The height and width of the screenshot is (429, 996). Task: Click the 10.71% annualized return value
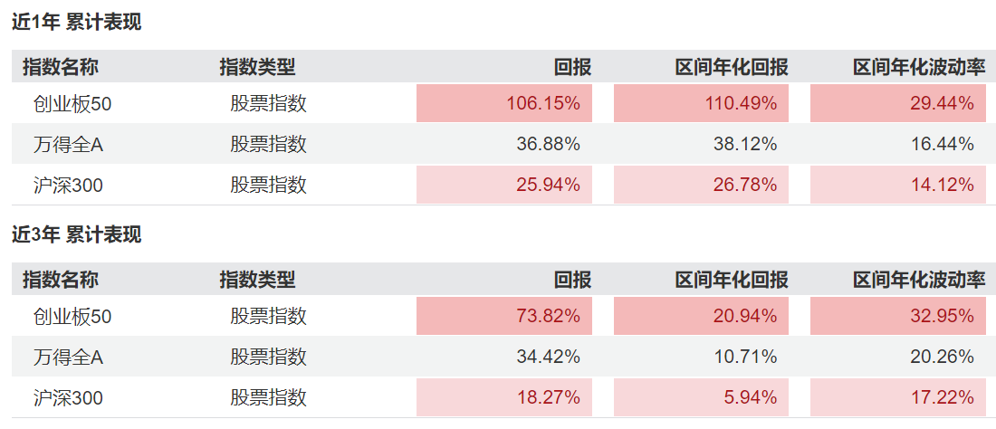pyautogui.click(x=745, y=357)
